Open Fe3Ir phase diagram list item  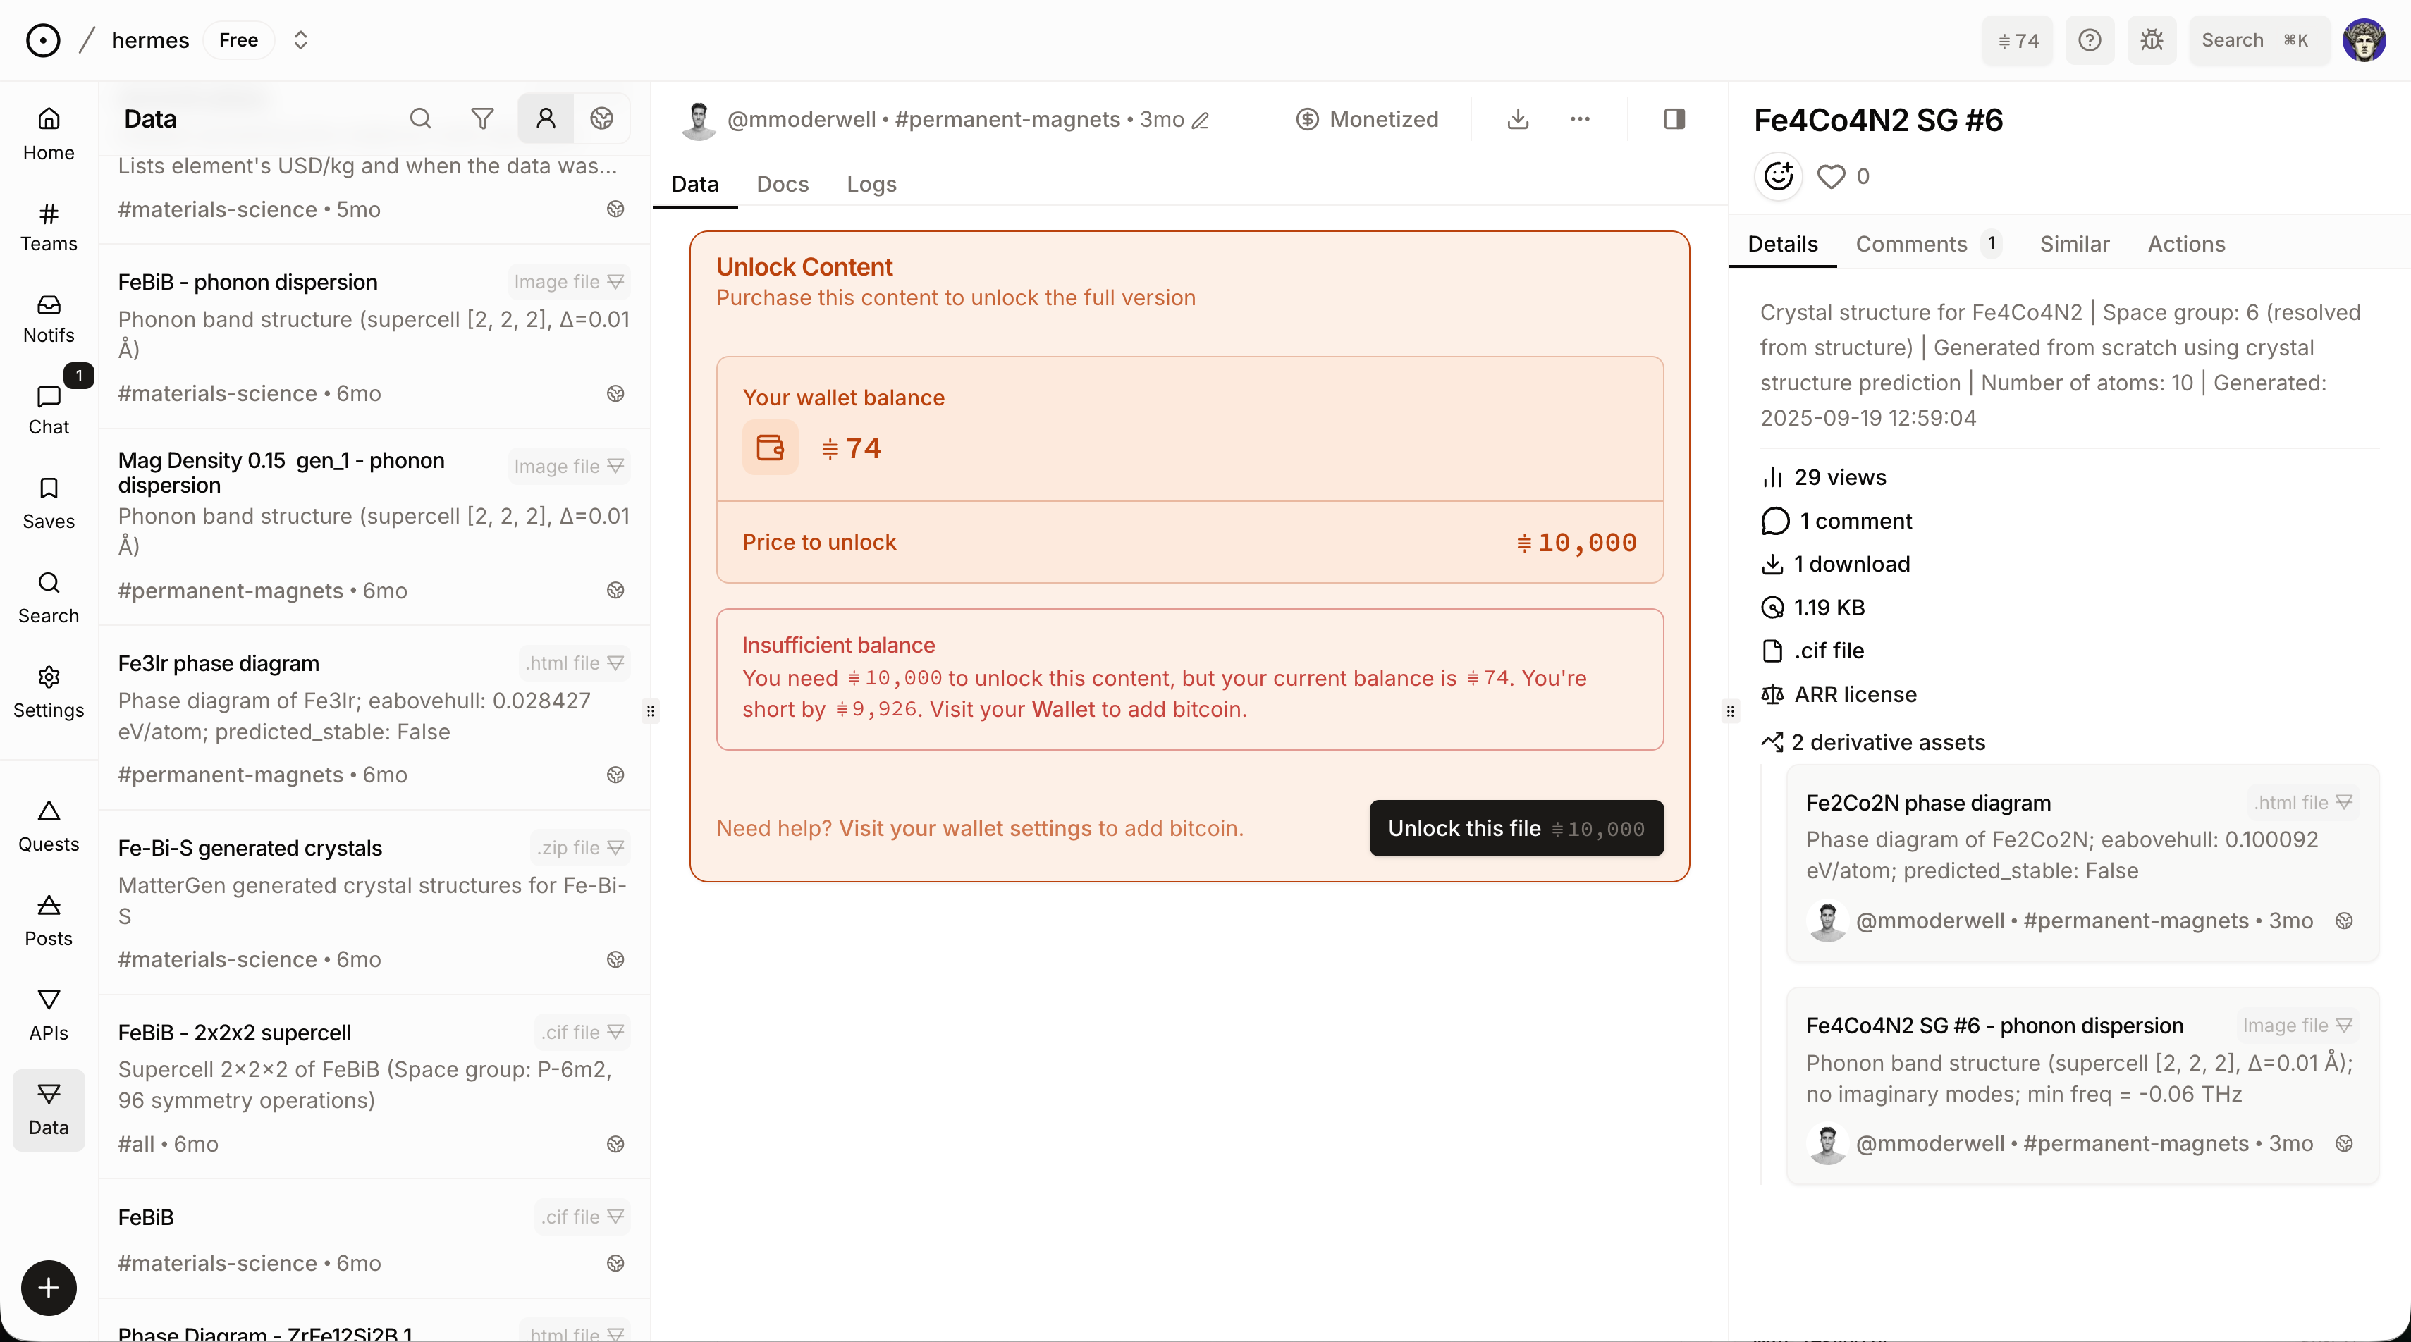coord(374,717)
